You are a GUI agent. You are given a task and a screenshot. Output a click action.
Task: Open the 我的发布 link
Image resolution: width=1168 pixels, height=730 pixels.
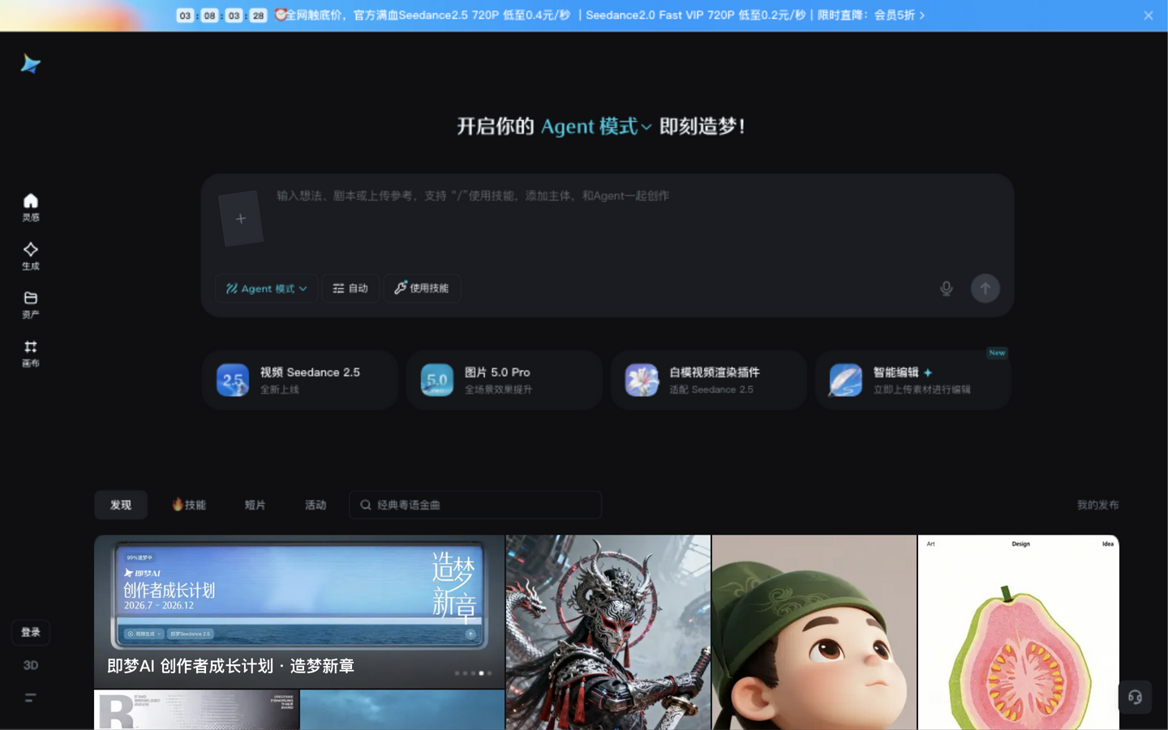pos(1097,505)
